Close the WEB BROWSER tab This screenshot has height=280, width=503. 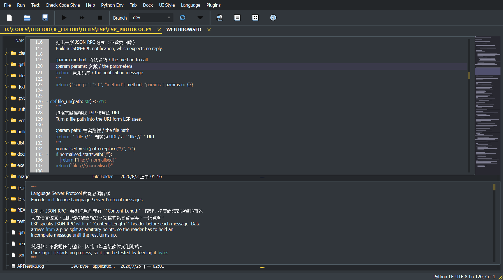tap(209, 30)
